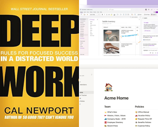The width and height of the screenshot is (158, 127).
Task: Click the Format Painter icon in OneNote
Action: 87,15
